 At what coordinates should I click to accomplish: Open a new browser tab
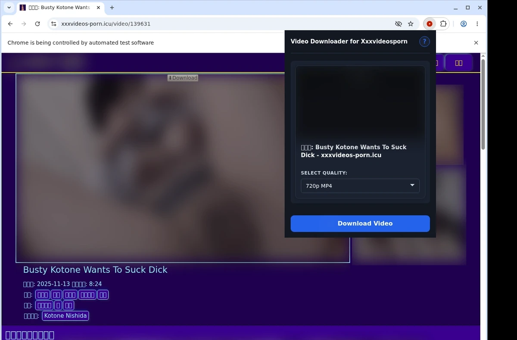click(x=112, y=7)
